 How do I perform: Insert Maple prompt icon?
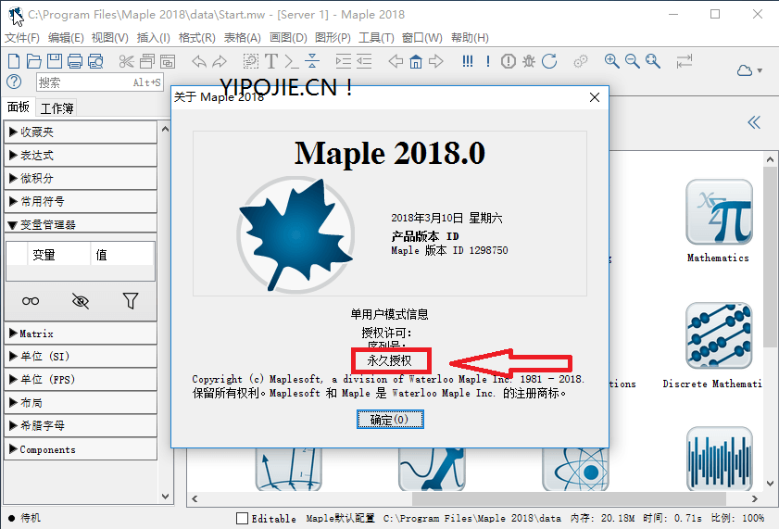coord(292,61)
